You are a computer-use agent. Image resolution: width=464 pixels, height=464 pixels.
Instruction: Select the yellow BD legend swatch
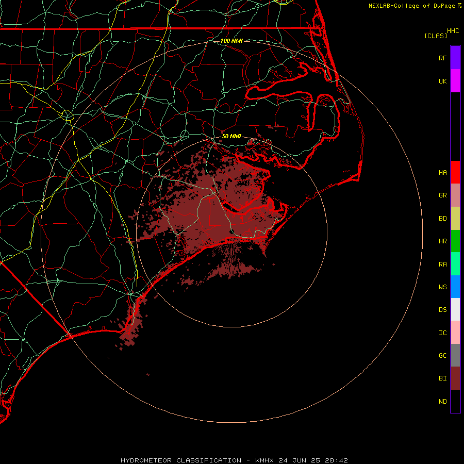(455, 219)
